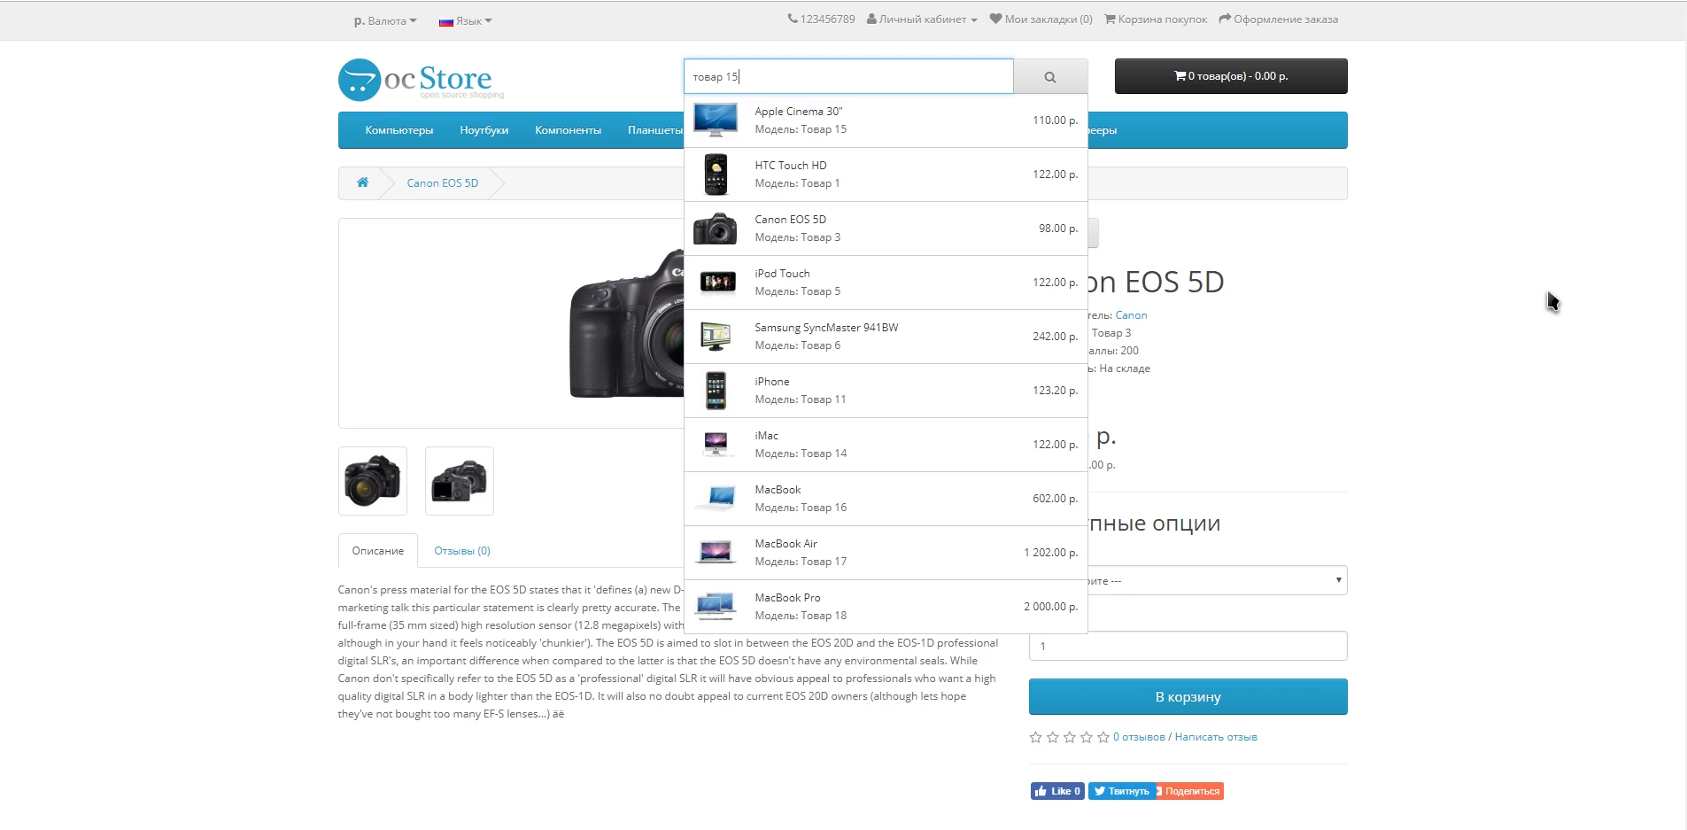This screenshot has height=830, width=1687.
Task: Select iPhone suggestion row
Action: pos(886,391)
